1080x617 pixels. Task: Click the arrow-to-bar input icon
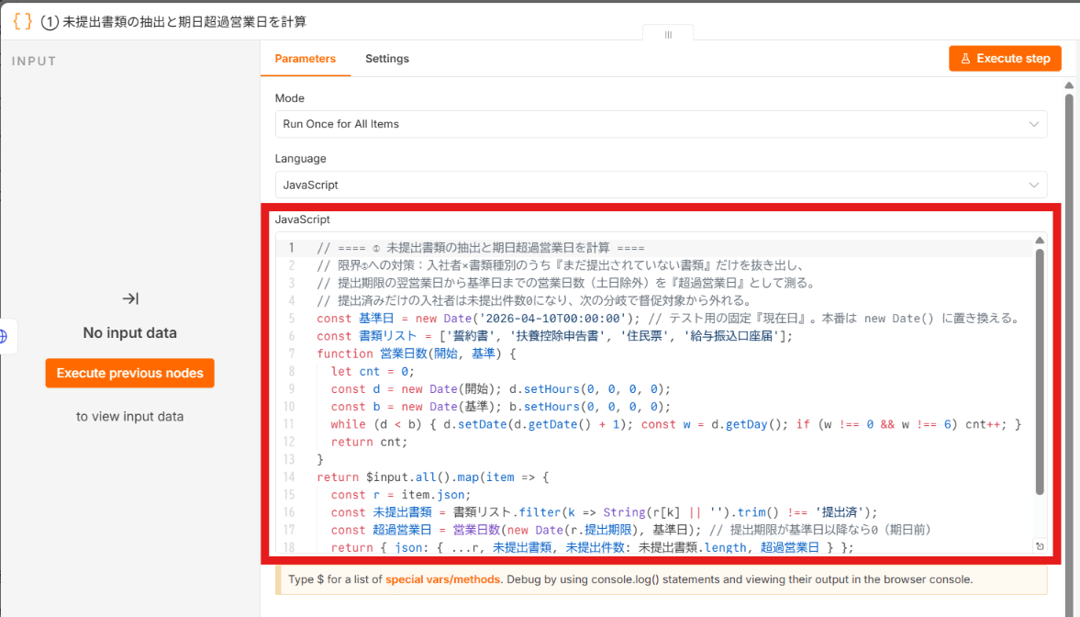(x=130, y=298)
